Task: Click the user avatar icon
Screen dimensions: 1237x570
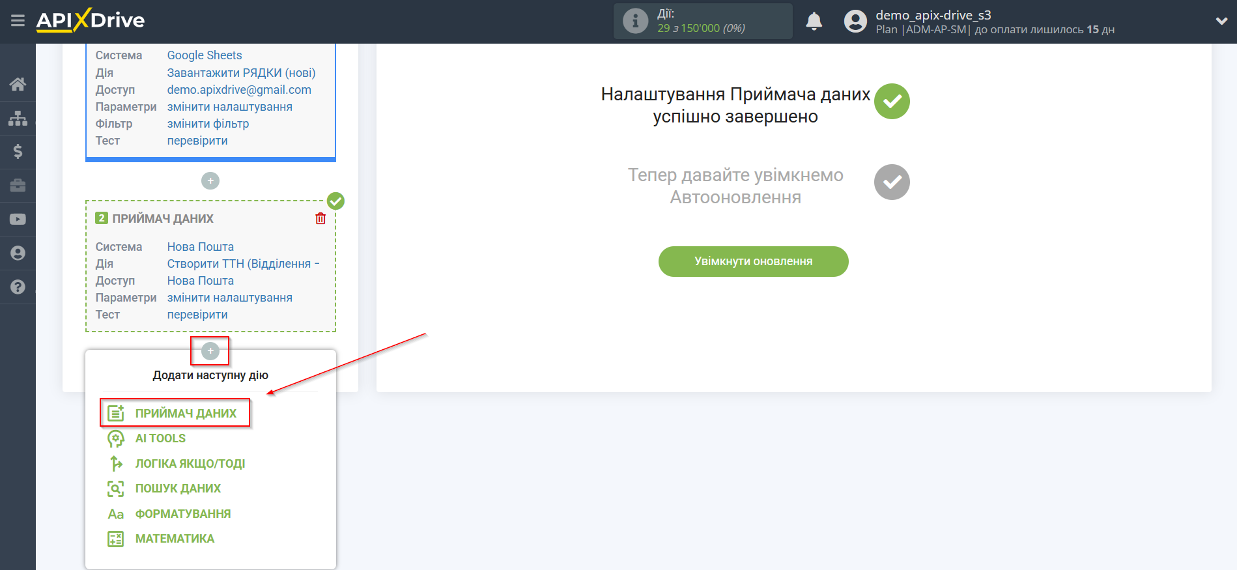Action: (x=855, y=21)
